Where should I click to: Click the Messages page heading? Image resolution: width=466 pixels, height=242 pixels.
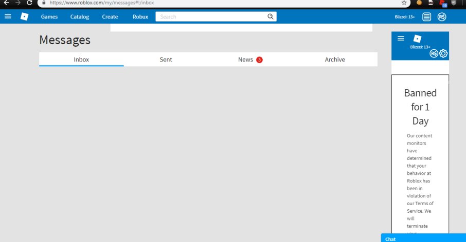(x=65, y=40)
